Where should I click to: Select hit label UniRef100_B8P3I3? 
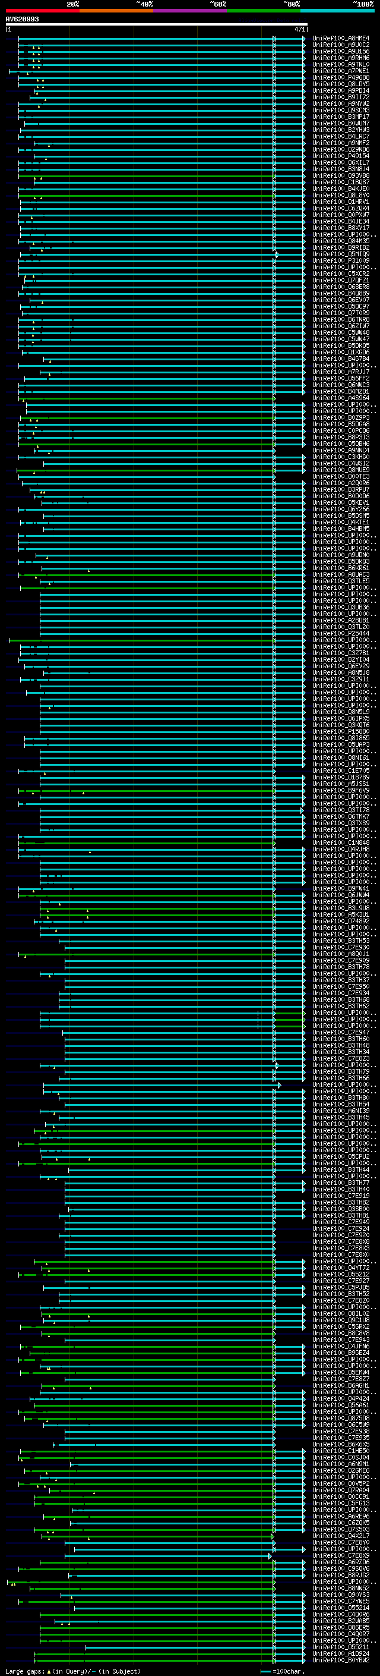(x=340, y=437)
